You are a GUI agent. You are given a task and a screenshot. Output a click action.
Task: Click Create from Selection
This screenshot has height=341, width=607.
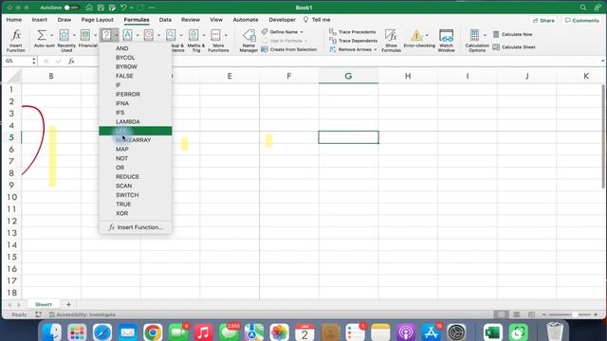pyautogui.click(x=288, y=49)
